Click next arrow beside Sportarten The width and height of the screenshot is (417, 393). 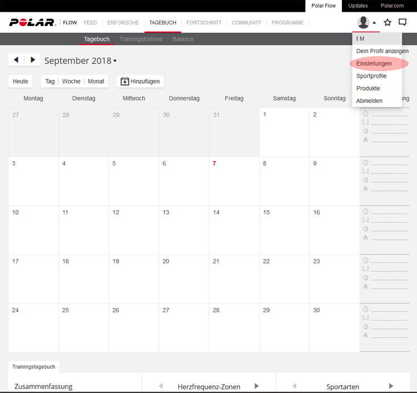(x=391, y=386)
